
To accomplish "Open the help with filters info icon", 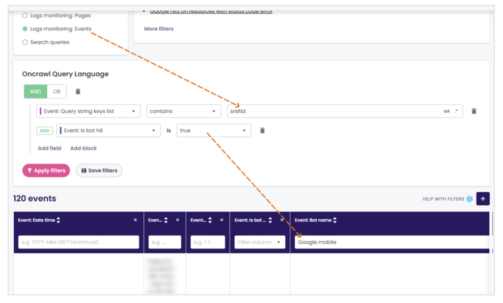I will [x=470, y=199].
